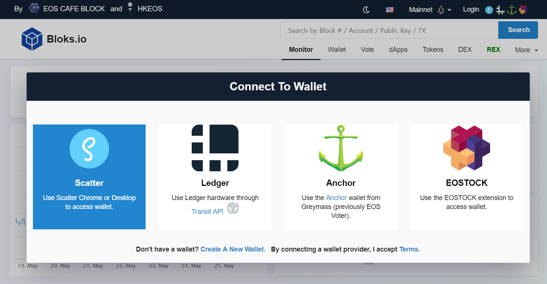
Task: Select the Ledger large logo
Action: 215,148
